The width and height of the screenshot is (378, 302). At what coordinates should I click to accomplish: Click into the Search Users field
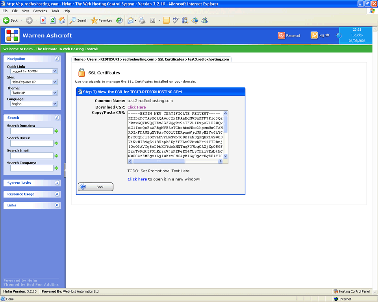pyautogui.click(x=32, y=143)
